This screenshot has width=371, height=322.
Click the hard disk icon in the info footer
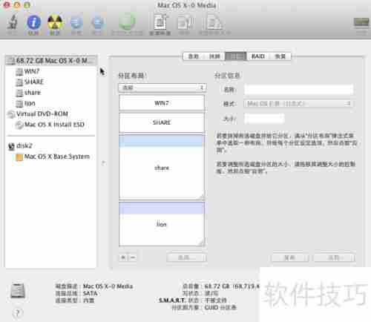pos(18,291)
